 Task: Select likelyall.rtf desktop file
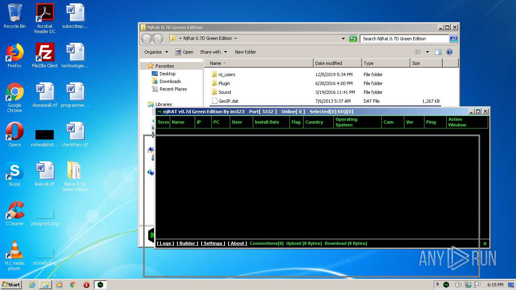(45, 174)
